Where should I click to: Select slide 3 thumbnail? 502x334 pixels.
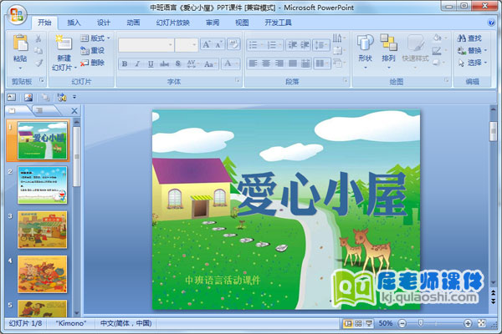pyautogui.click(x=43, y=230)
